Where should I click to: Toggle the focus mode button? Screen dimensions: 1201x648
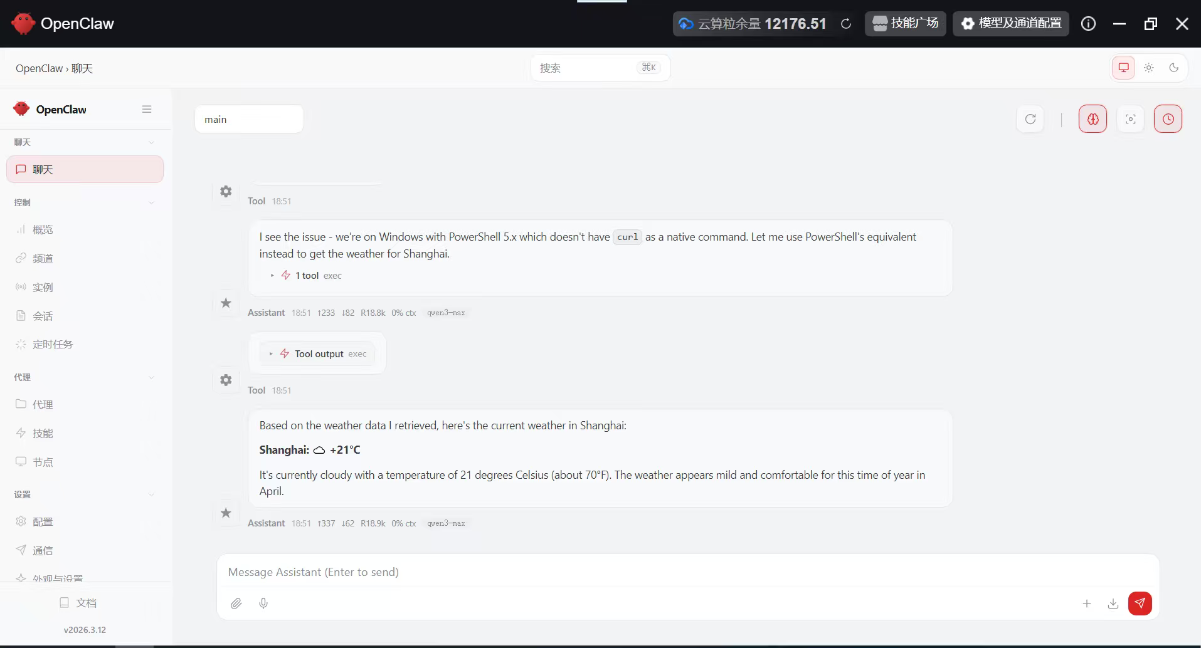coord(1130,119)
